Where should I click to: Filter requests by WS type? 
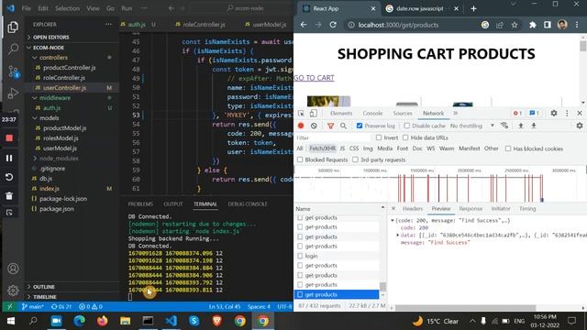click(x=430, y=148)
